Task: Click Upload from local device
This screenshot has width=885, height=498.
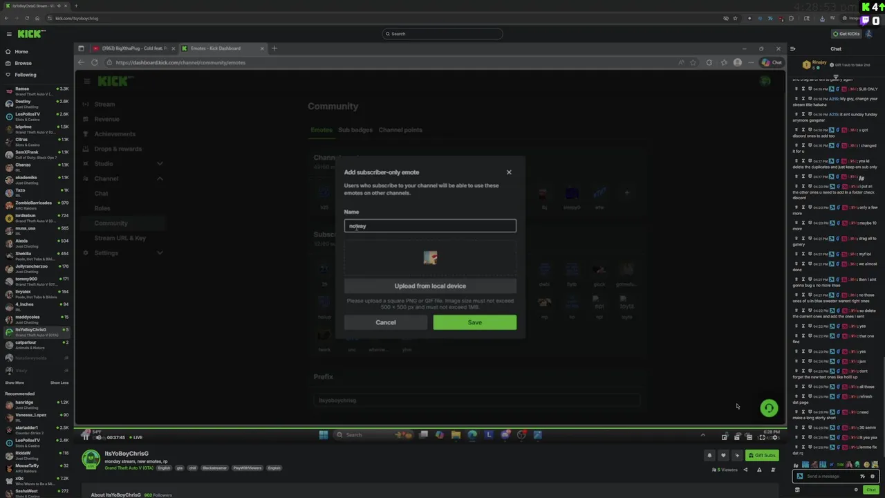Action: click(x=430, y=286)
